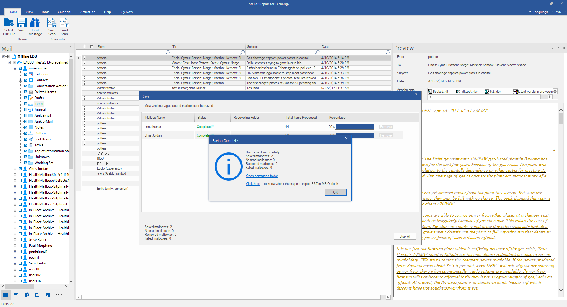Click Remove for anna kumar mailbox
Viewport: 567px width, 307px height.
click(x=386, y=127)
